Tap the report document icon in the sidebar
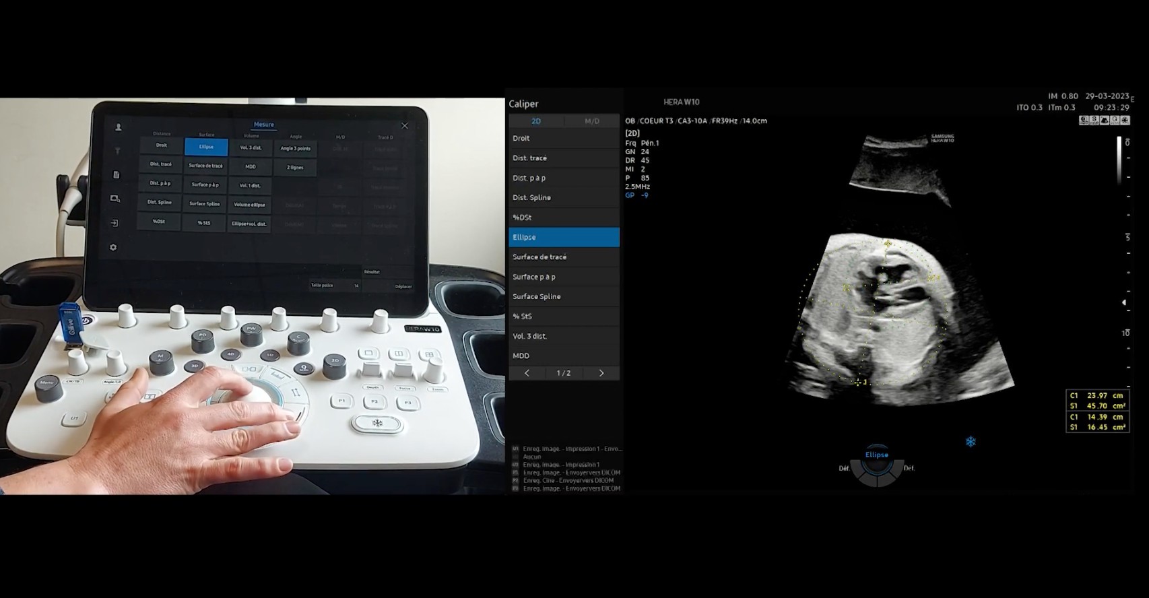This screenshot has width=1149, height=598. 116,174
